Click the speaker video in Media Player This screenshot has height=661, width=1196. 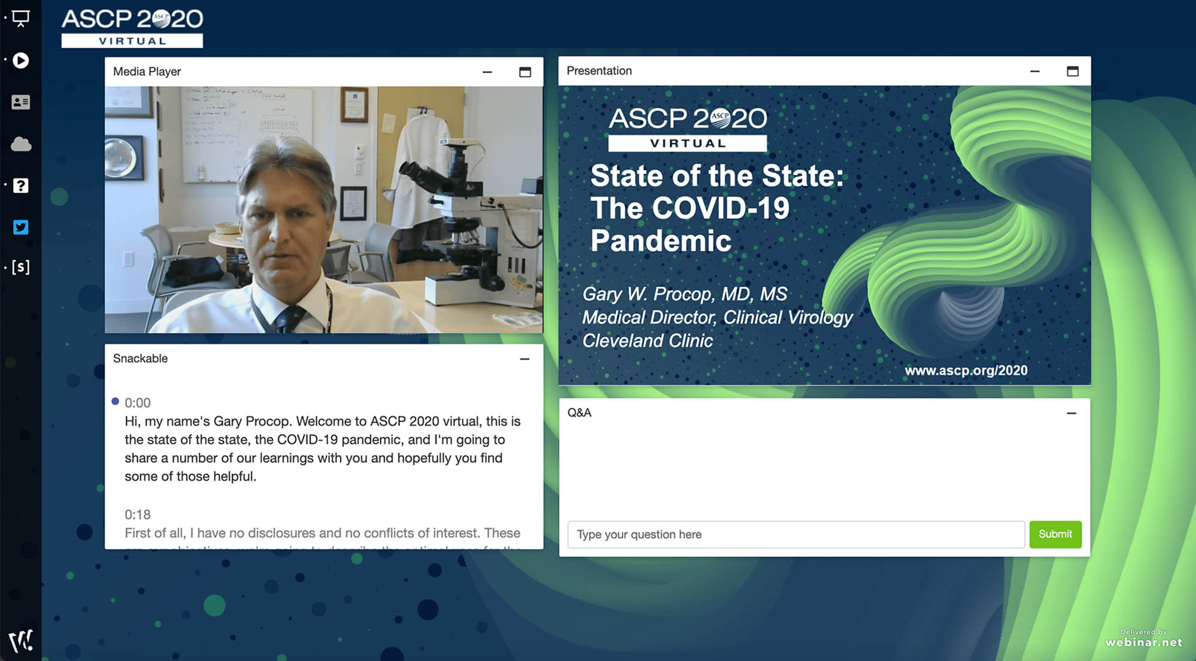click(324, 209)
